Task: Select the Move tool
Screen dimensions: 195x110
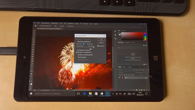Action: click(x=34, y=31)
